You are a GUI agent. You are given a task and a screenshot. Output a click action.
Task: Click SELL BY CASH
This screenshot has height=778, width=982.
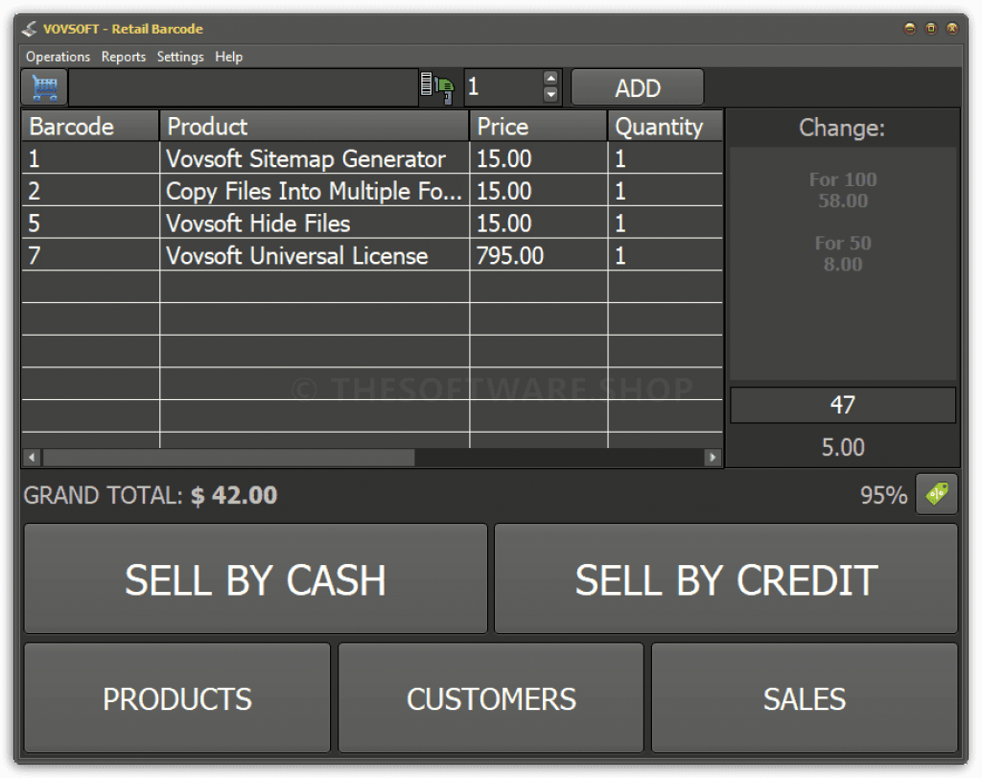point(255,578)
